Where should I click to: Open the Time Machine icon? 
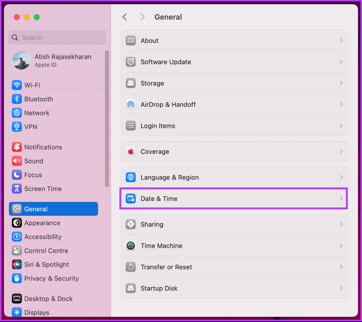131,246
